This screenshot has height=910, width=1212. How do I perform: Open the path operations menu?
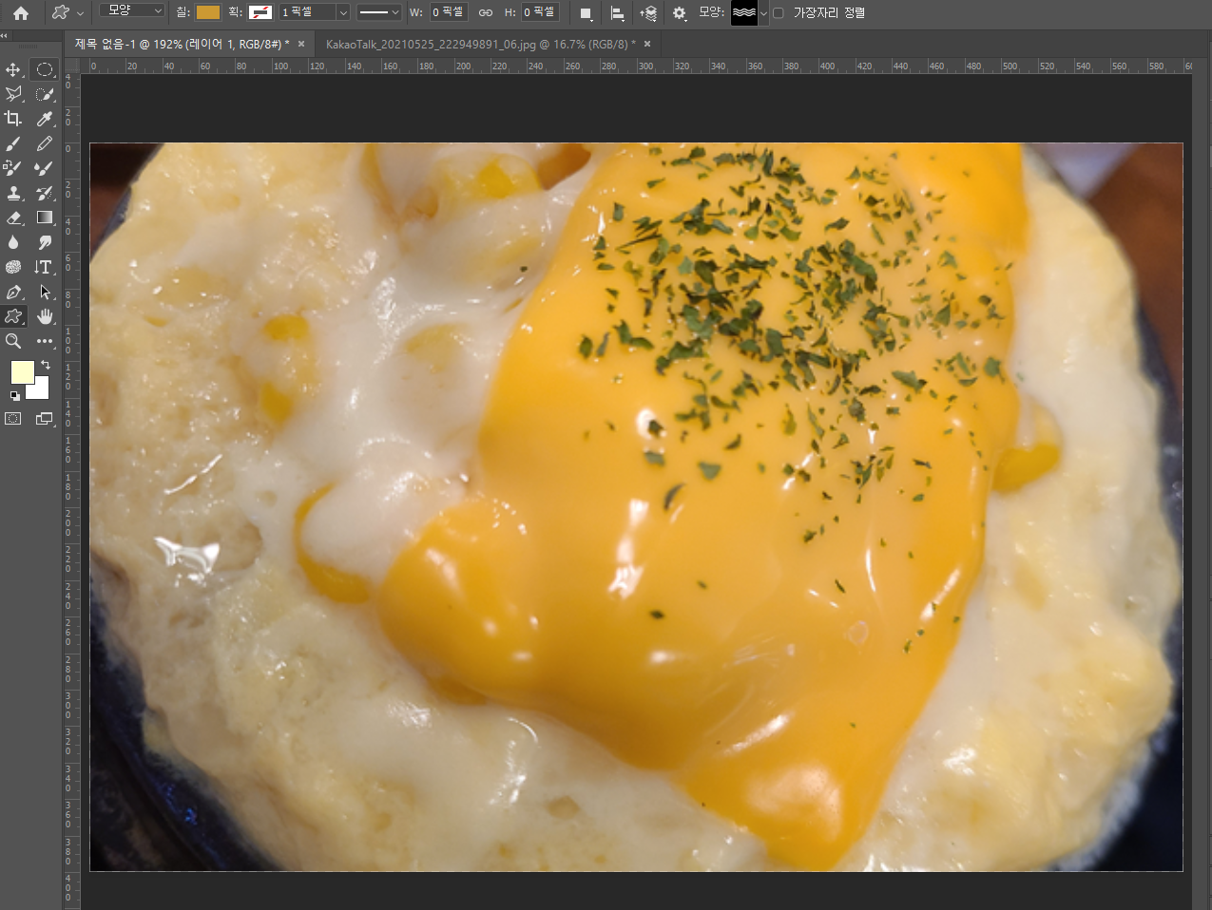(x=586, y=13)
